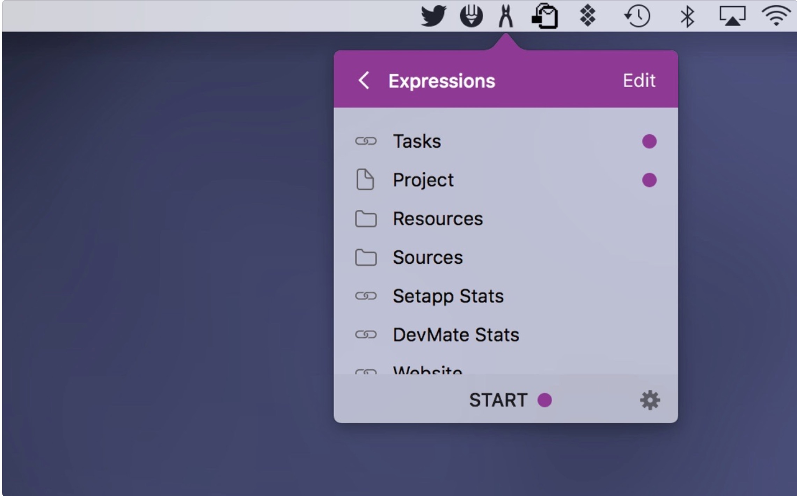Viewport: 797px width, 496px height.
Task: Click the Wi-Fi status icon
Action: [x=776, y=16]
